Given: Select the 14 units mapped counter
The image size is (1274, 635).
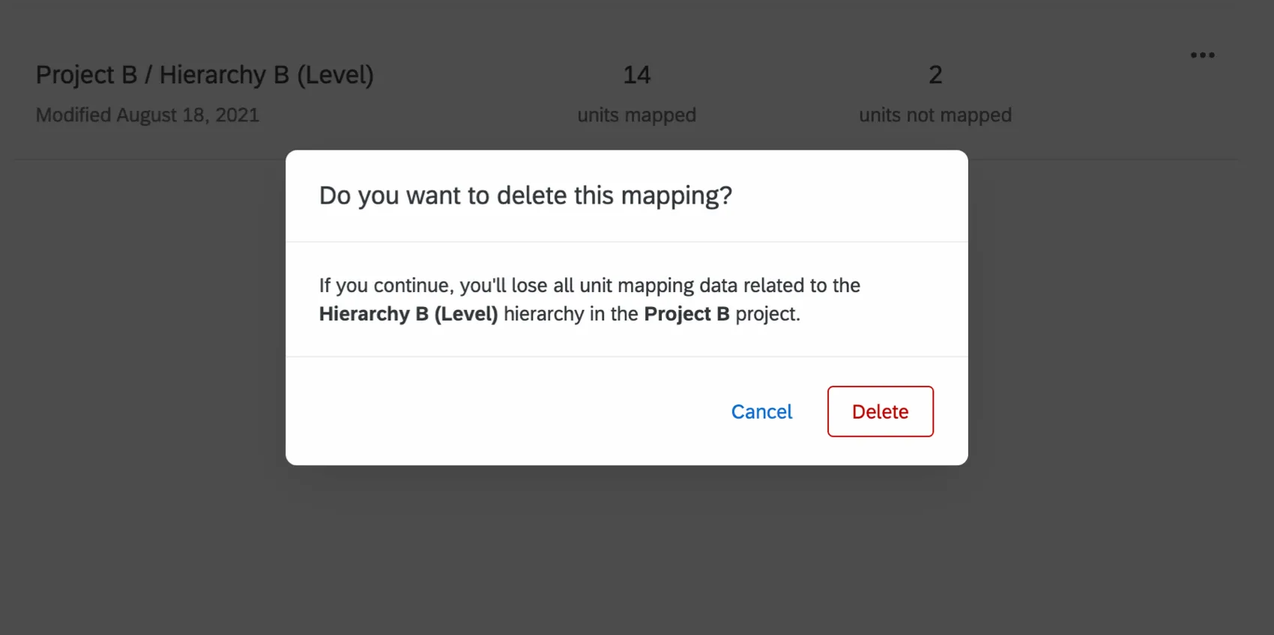Looking at the screenshot, I should (637, 75).
